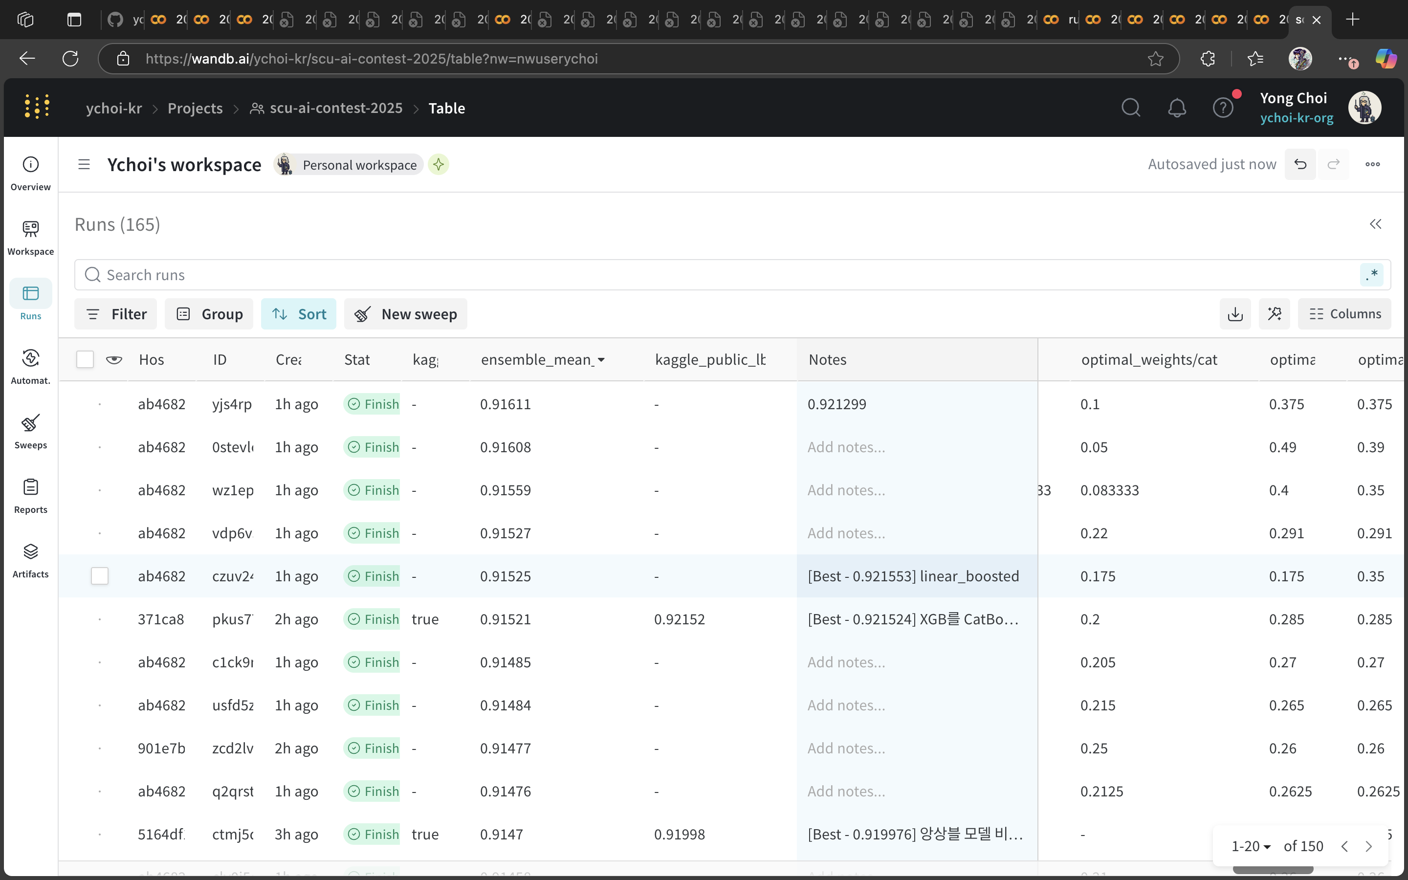Toggle the visibility eye in header

coord(114,360)
